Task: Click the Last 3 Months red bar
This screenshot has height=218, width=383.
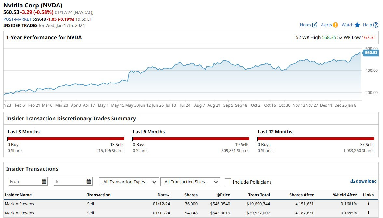Action: 66,139
